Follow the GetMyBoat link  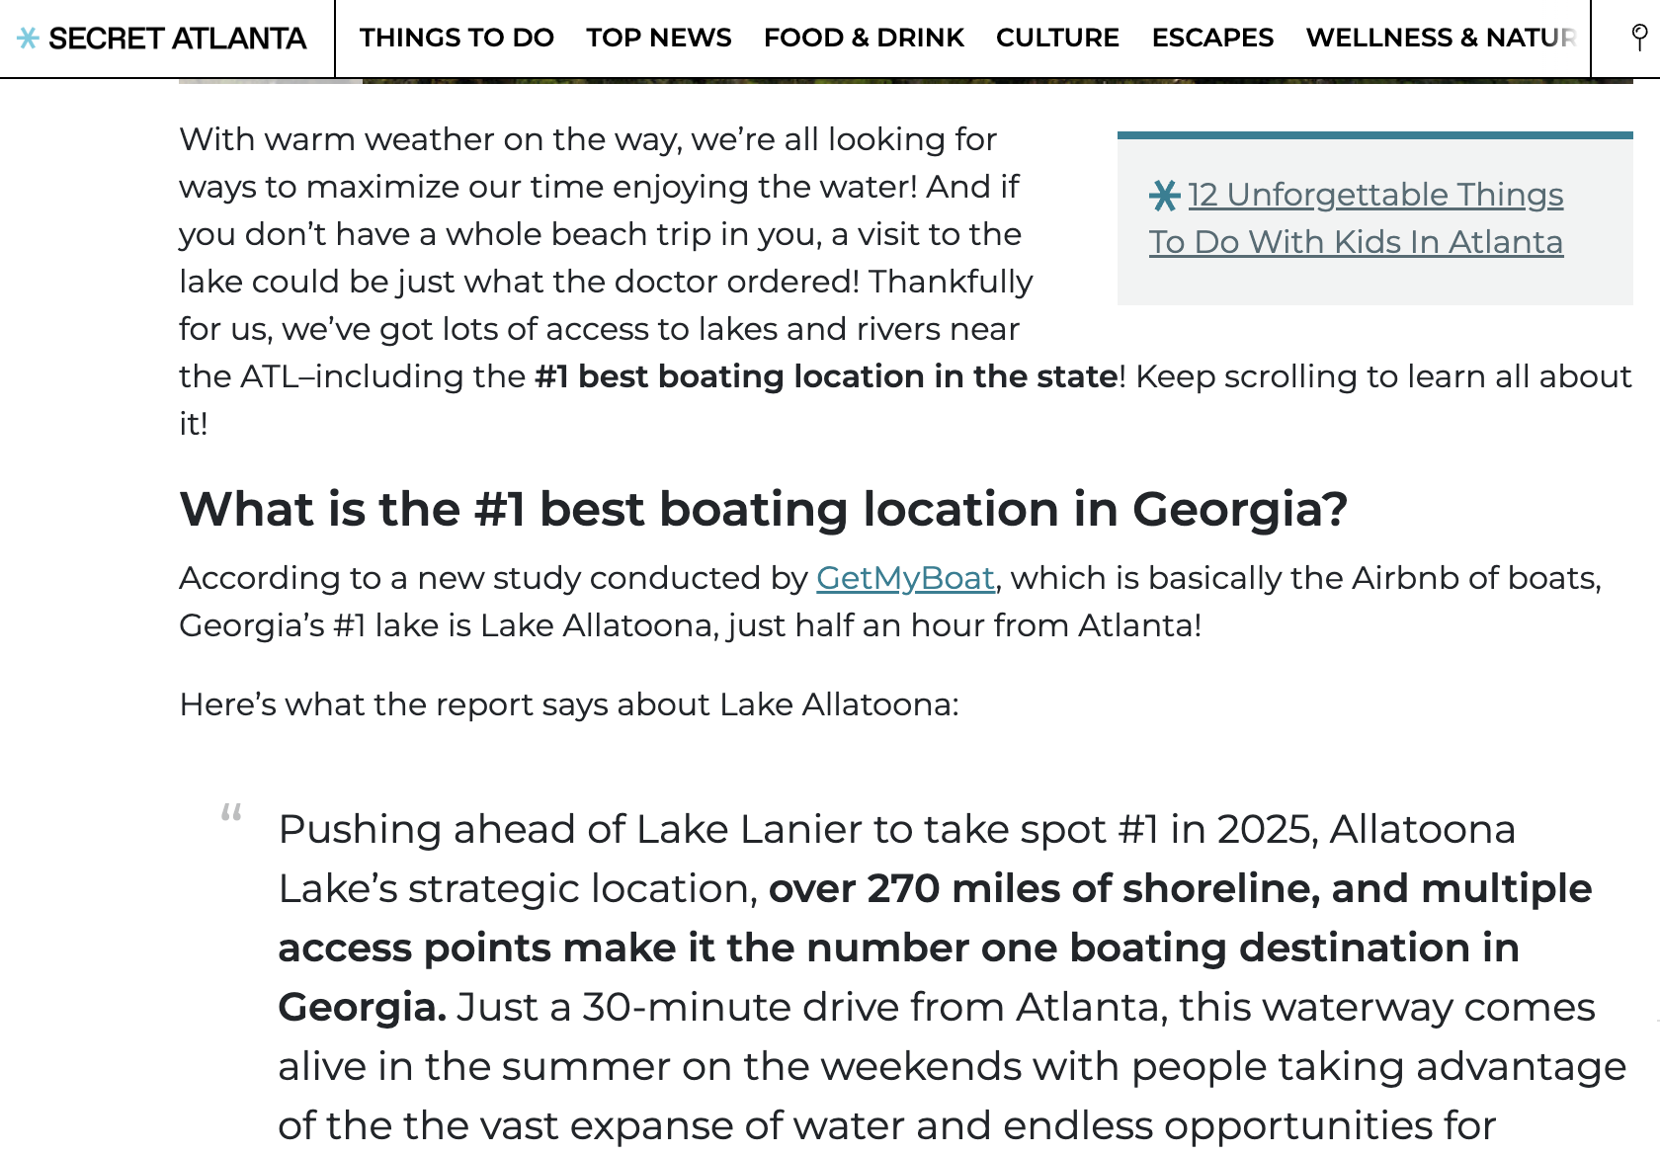click(x=905, y=578)
